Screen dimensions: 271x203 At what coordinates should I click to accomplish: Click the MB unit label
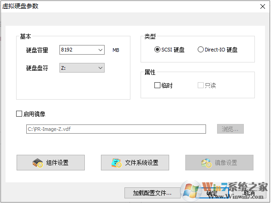(116, 50)
